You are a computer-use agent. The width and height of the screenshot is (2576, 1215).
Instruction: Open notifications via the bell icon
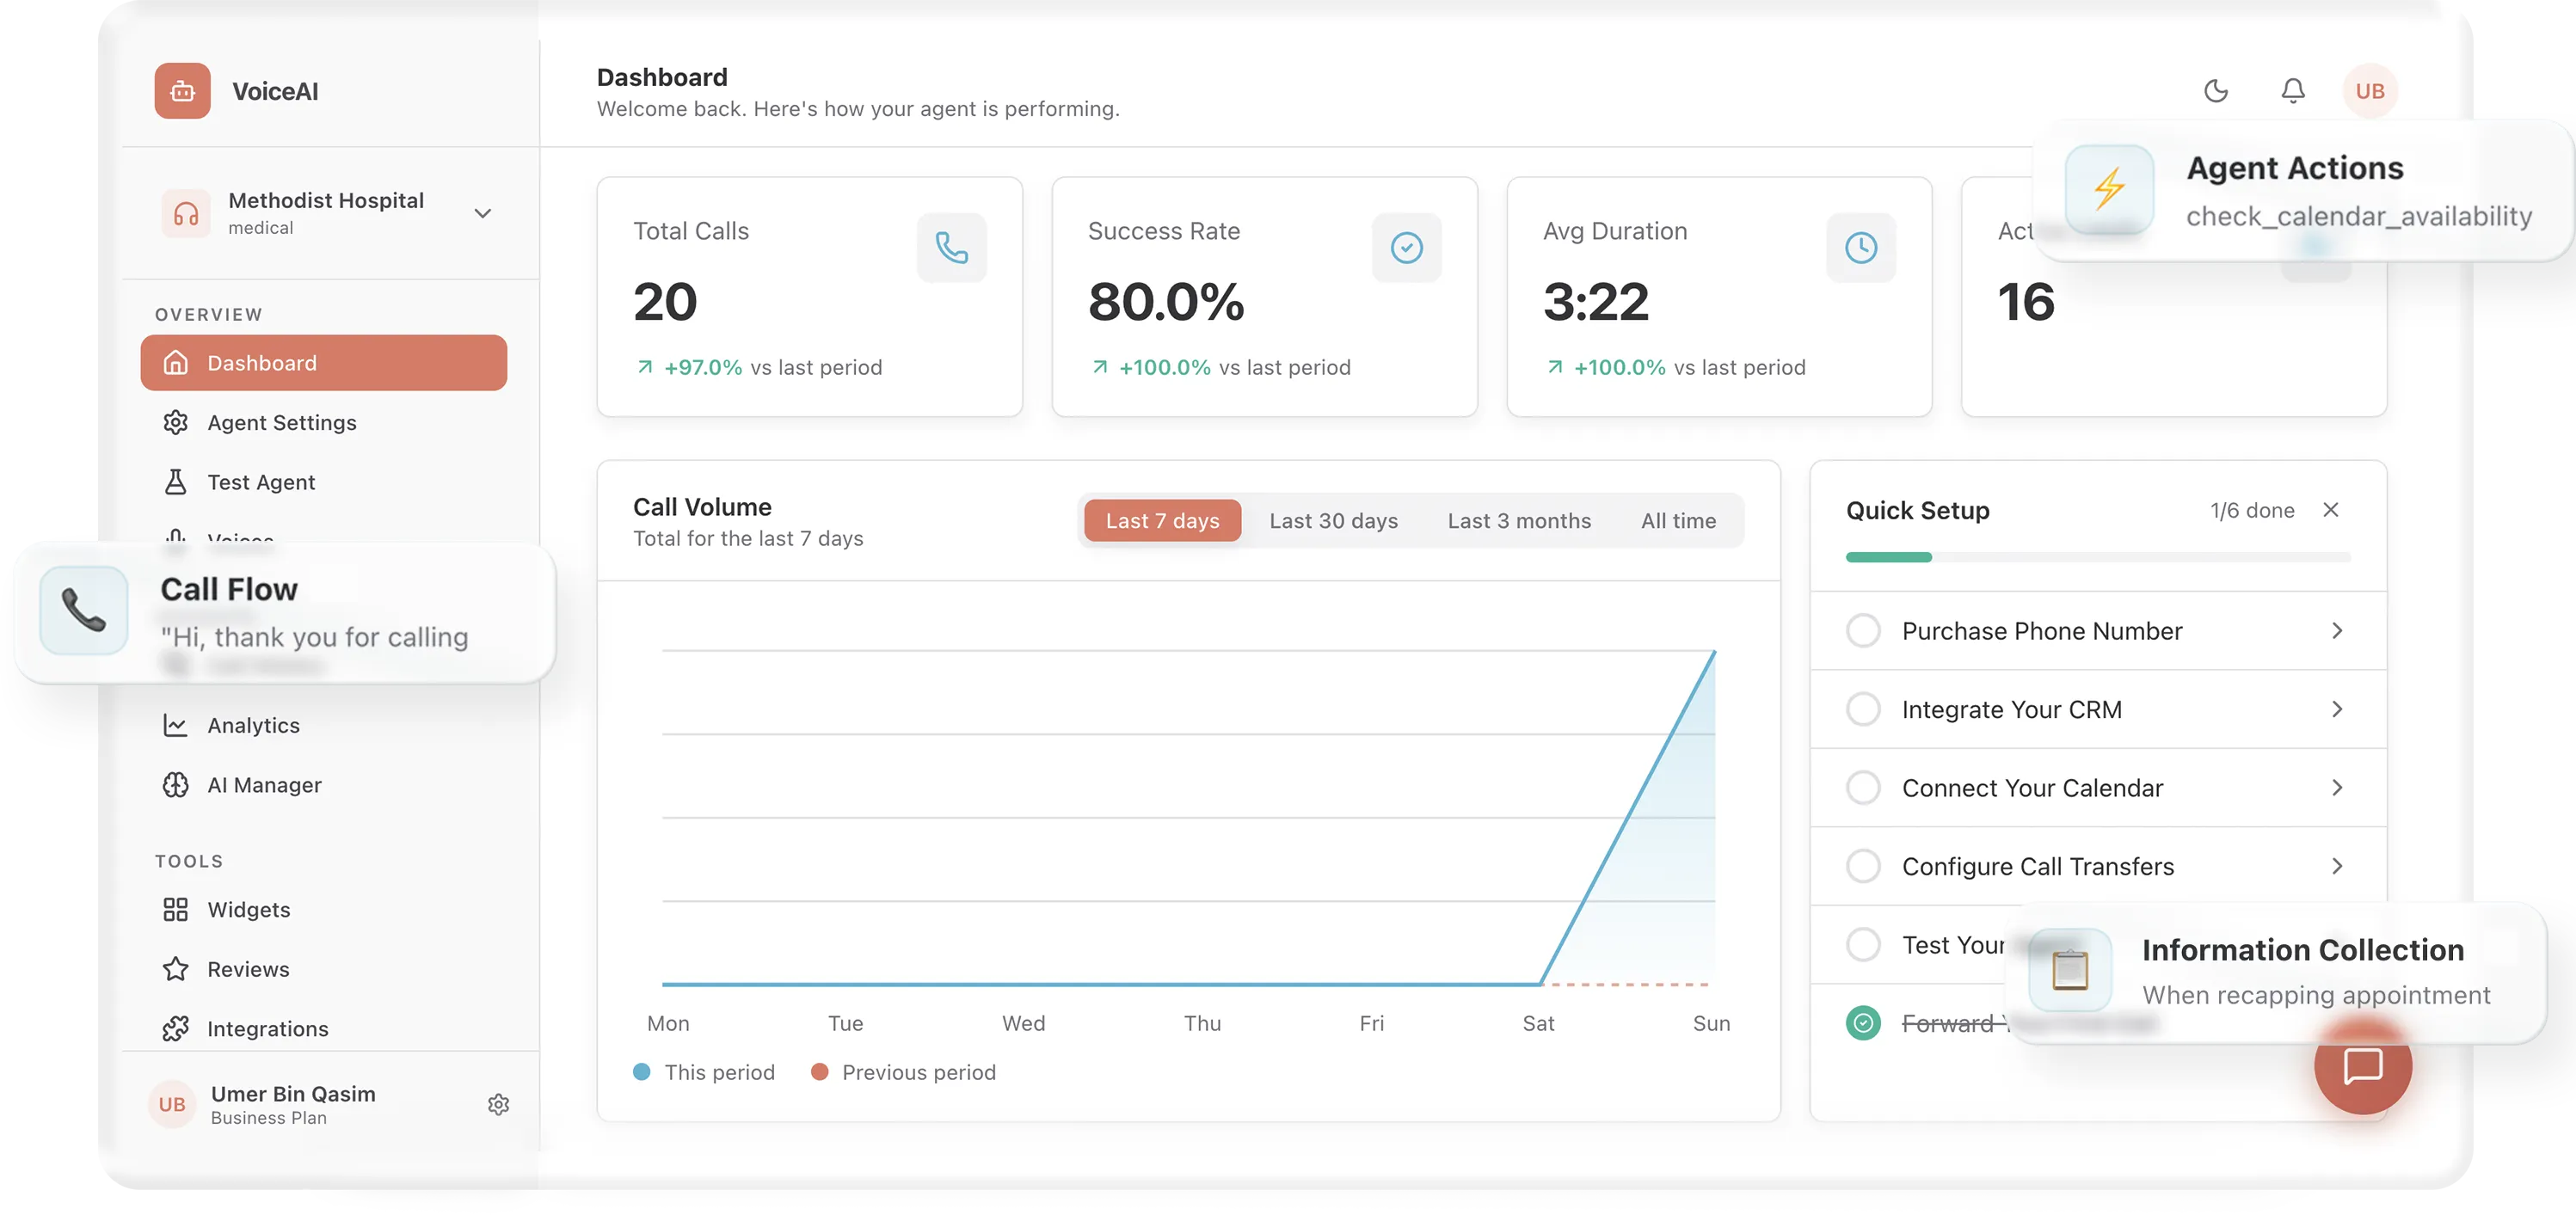point(2294,91)
